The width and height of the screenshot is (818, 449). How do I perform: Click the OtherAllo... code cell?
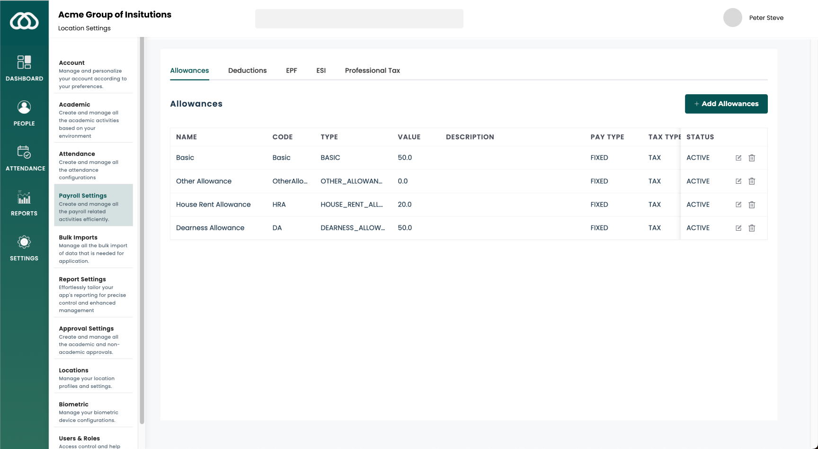click(290, 181)
